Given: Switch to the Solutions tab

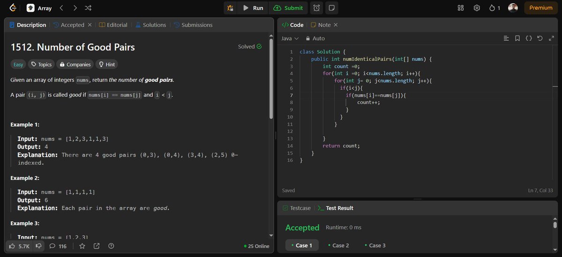Looking at the screenshot, I should 150,25.
